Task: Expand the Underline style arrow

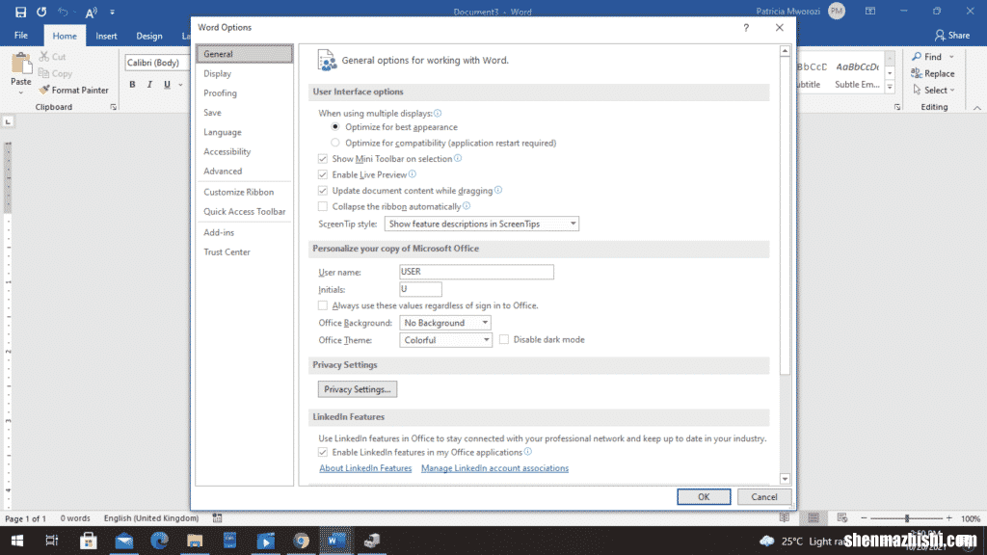Action: [180, 85]
